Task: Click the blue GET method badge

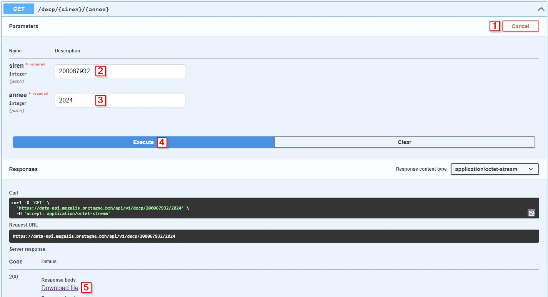Action: [19, 9]
